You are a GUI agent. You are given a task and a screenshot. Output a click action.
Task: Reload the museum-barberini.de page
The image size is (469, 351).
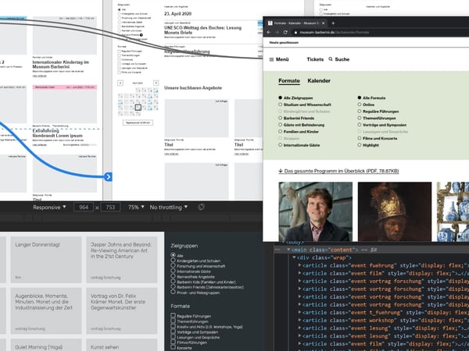(285, 32)
